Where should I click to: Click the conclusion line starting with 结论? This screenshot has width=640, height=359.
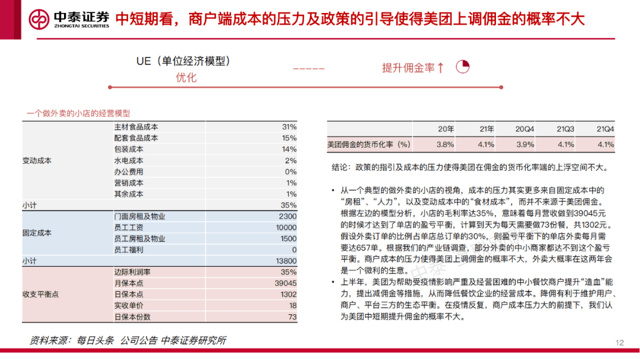471,167
